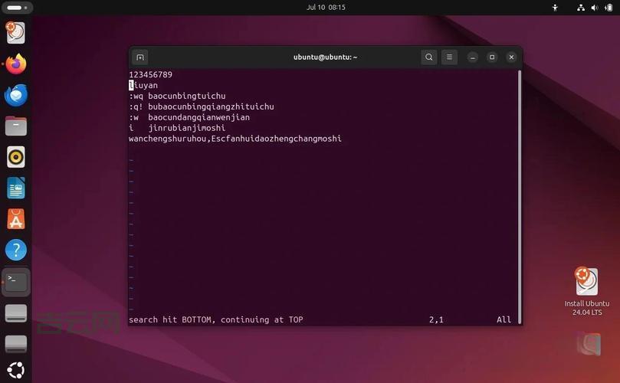
Task: Click the Show Apps Ubuntu logo button
Action: 15,369
